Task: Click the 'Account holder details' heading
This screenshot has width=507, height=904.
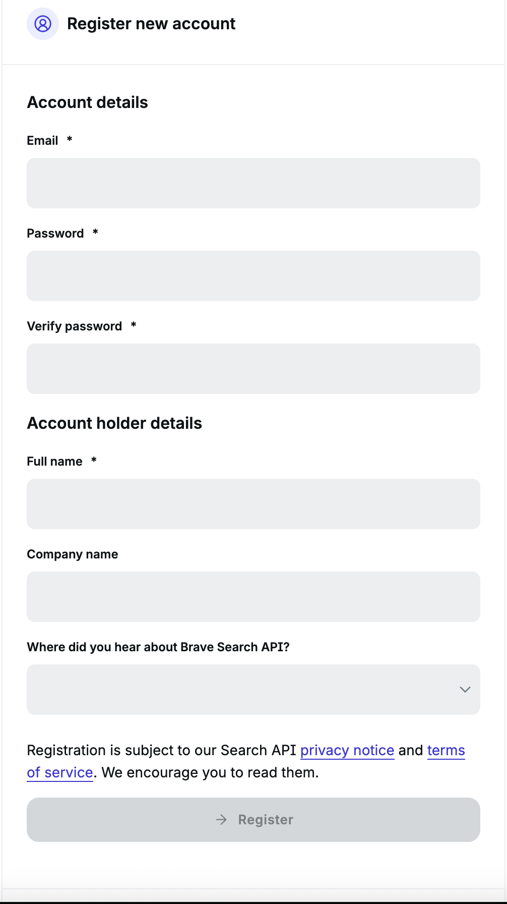Action: 114,423
